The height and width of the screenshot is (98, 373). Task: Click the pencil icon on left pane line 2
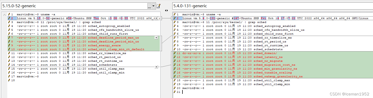pyautogui.click(x=9, y=18)
